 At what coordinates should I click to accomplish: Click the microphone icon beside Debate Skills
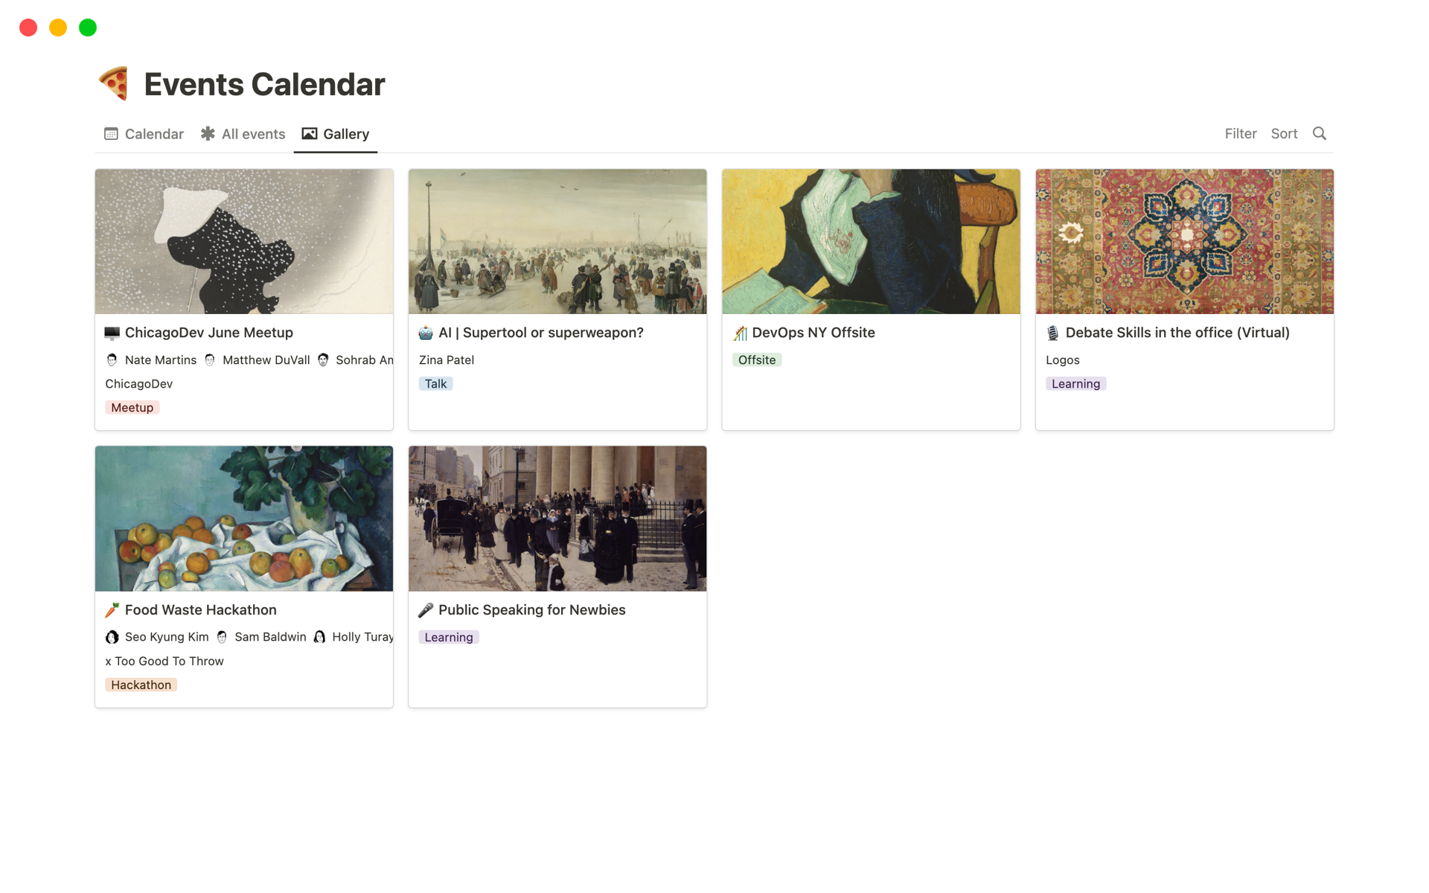click(1052, 333)
